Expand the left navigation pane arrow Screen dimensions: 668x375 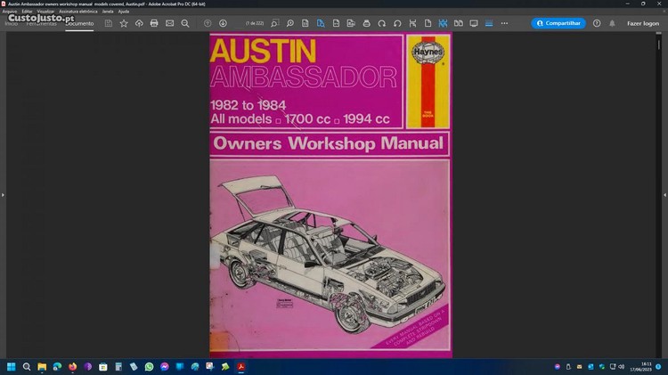point(3,194)
